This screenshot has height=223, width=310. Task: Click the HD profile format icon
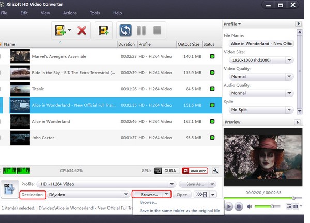tap(9, 189)
